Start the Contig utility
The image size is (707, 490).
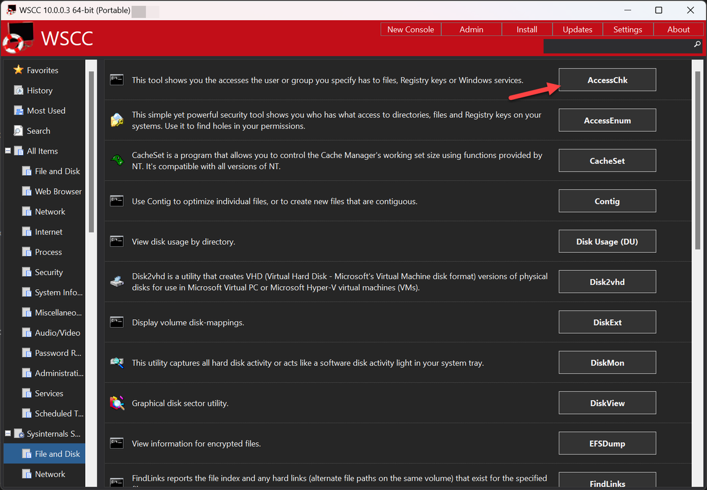pos(607,201)
